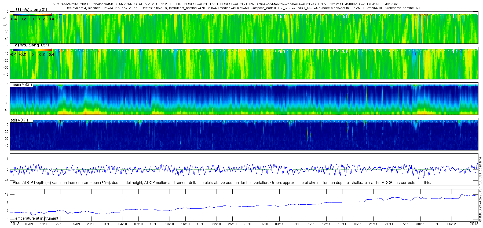Click the 18 tick on temperature axis
Screen dimensions: 483x228
click(7, 203)
